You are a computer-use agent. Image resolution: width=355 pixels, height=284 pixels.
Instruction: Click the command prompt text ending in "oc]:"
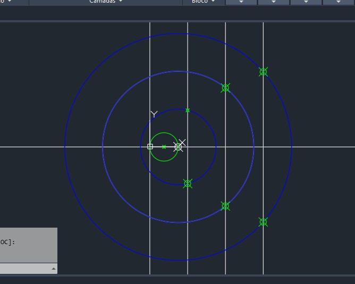7,242
